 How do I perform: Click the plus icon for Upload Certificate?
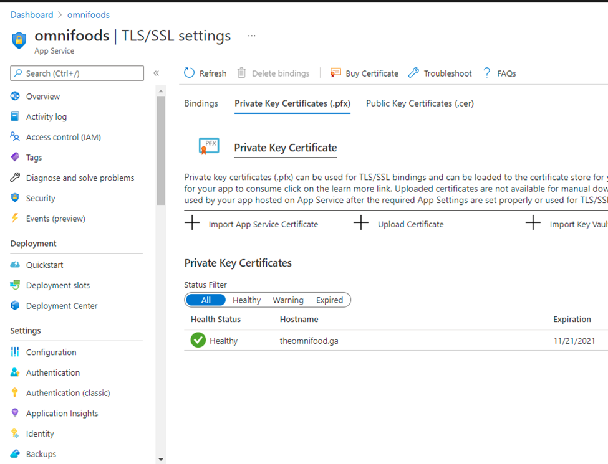click(361, 223)
